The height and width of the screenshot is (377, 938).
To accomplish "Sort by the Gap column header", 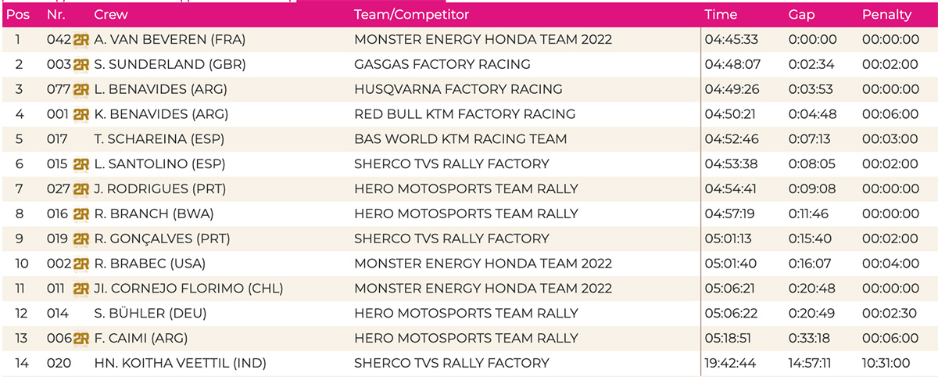I will [x=801, y=15].
